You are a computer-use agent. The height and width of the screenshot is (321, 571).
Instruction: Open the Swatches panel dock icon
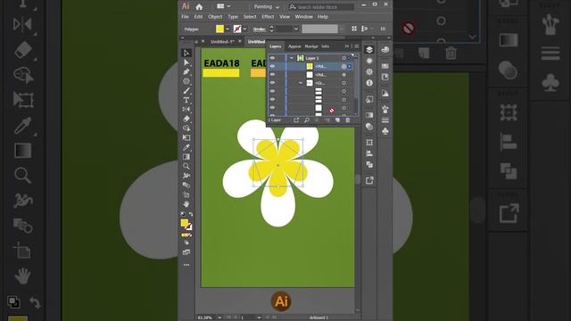click(385, 66)
